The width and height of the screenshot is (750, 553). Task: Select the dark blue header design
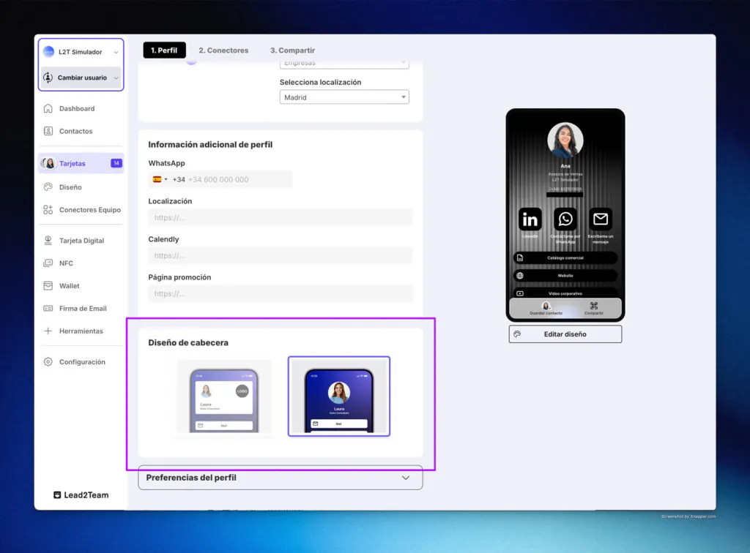338,397
